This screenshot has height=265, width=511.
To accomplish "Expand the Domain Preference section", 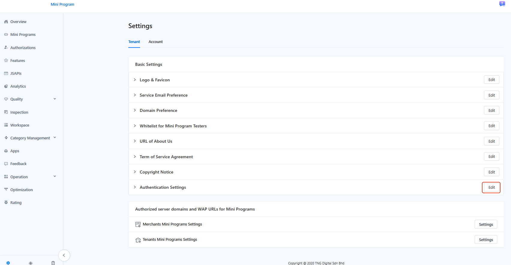I will tap(135, 110).
